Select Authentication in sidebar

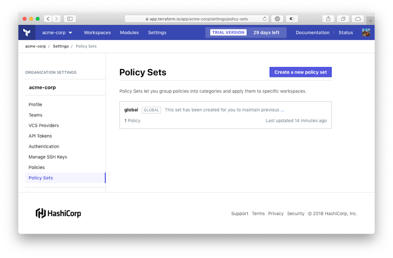[x=44, y=146]
